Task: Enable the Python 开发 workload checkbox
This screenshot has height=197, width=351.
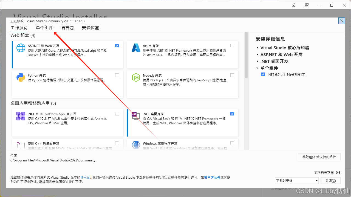Action: (x=117, y=75)
